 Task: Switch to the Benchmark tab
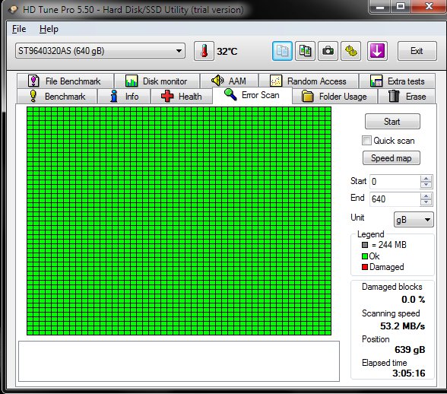coord(57,96)
